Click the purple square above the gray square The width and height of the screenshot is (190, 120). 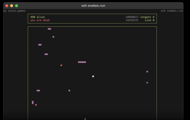point(147,72)
